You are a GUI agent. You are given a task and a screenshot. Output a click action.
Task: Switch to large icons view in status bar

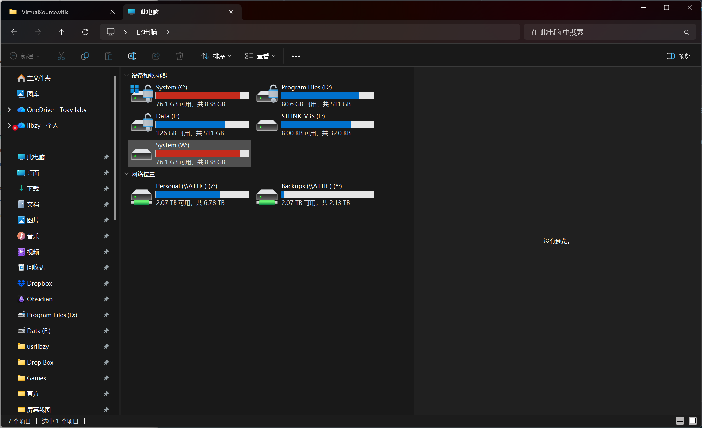pyautogui.click(x=693, y=421)
